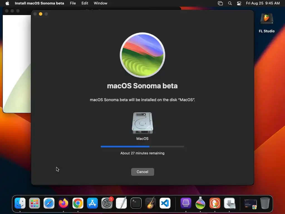This screenshot has height=214, width=285.
Task: Click Install macOS Sonoma Dock icon
Action: (200, 203)
